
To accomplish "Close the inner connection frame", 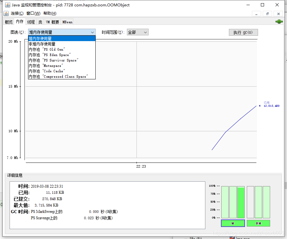I will click(278, 14).
